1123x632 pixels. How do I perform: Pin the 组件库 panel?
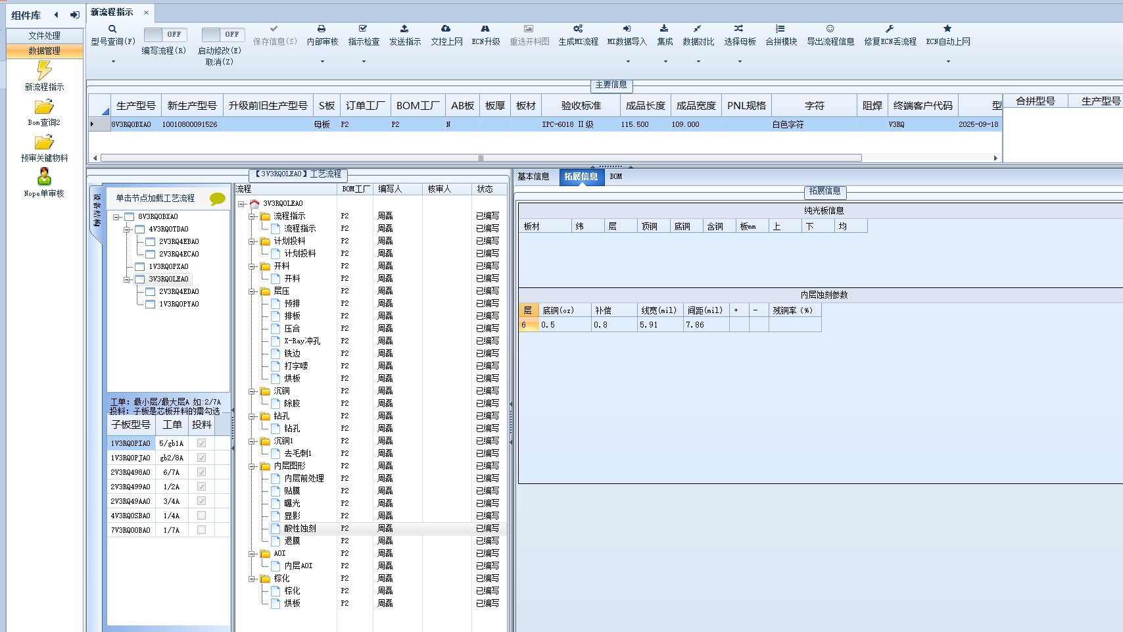[x=74, y=14]
